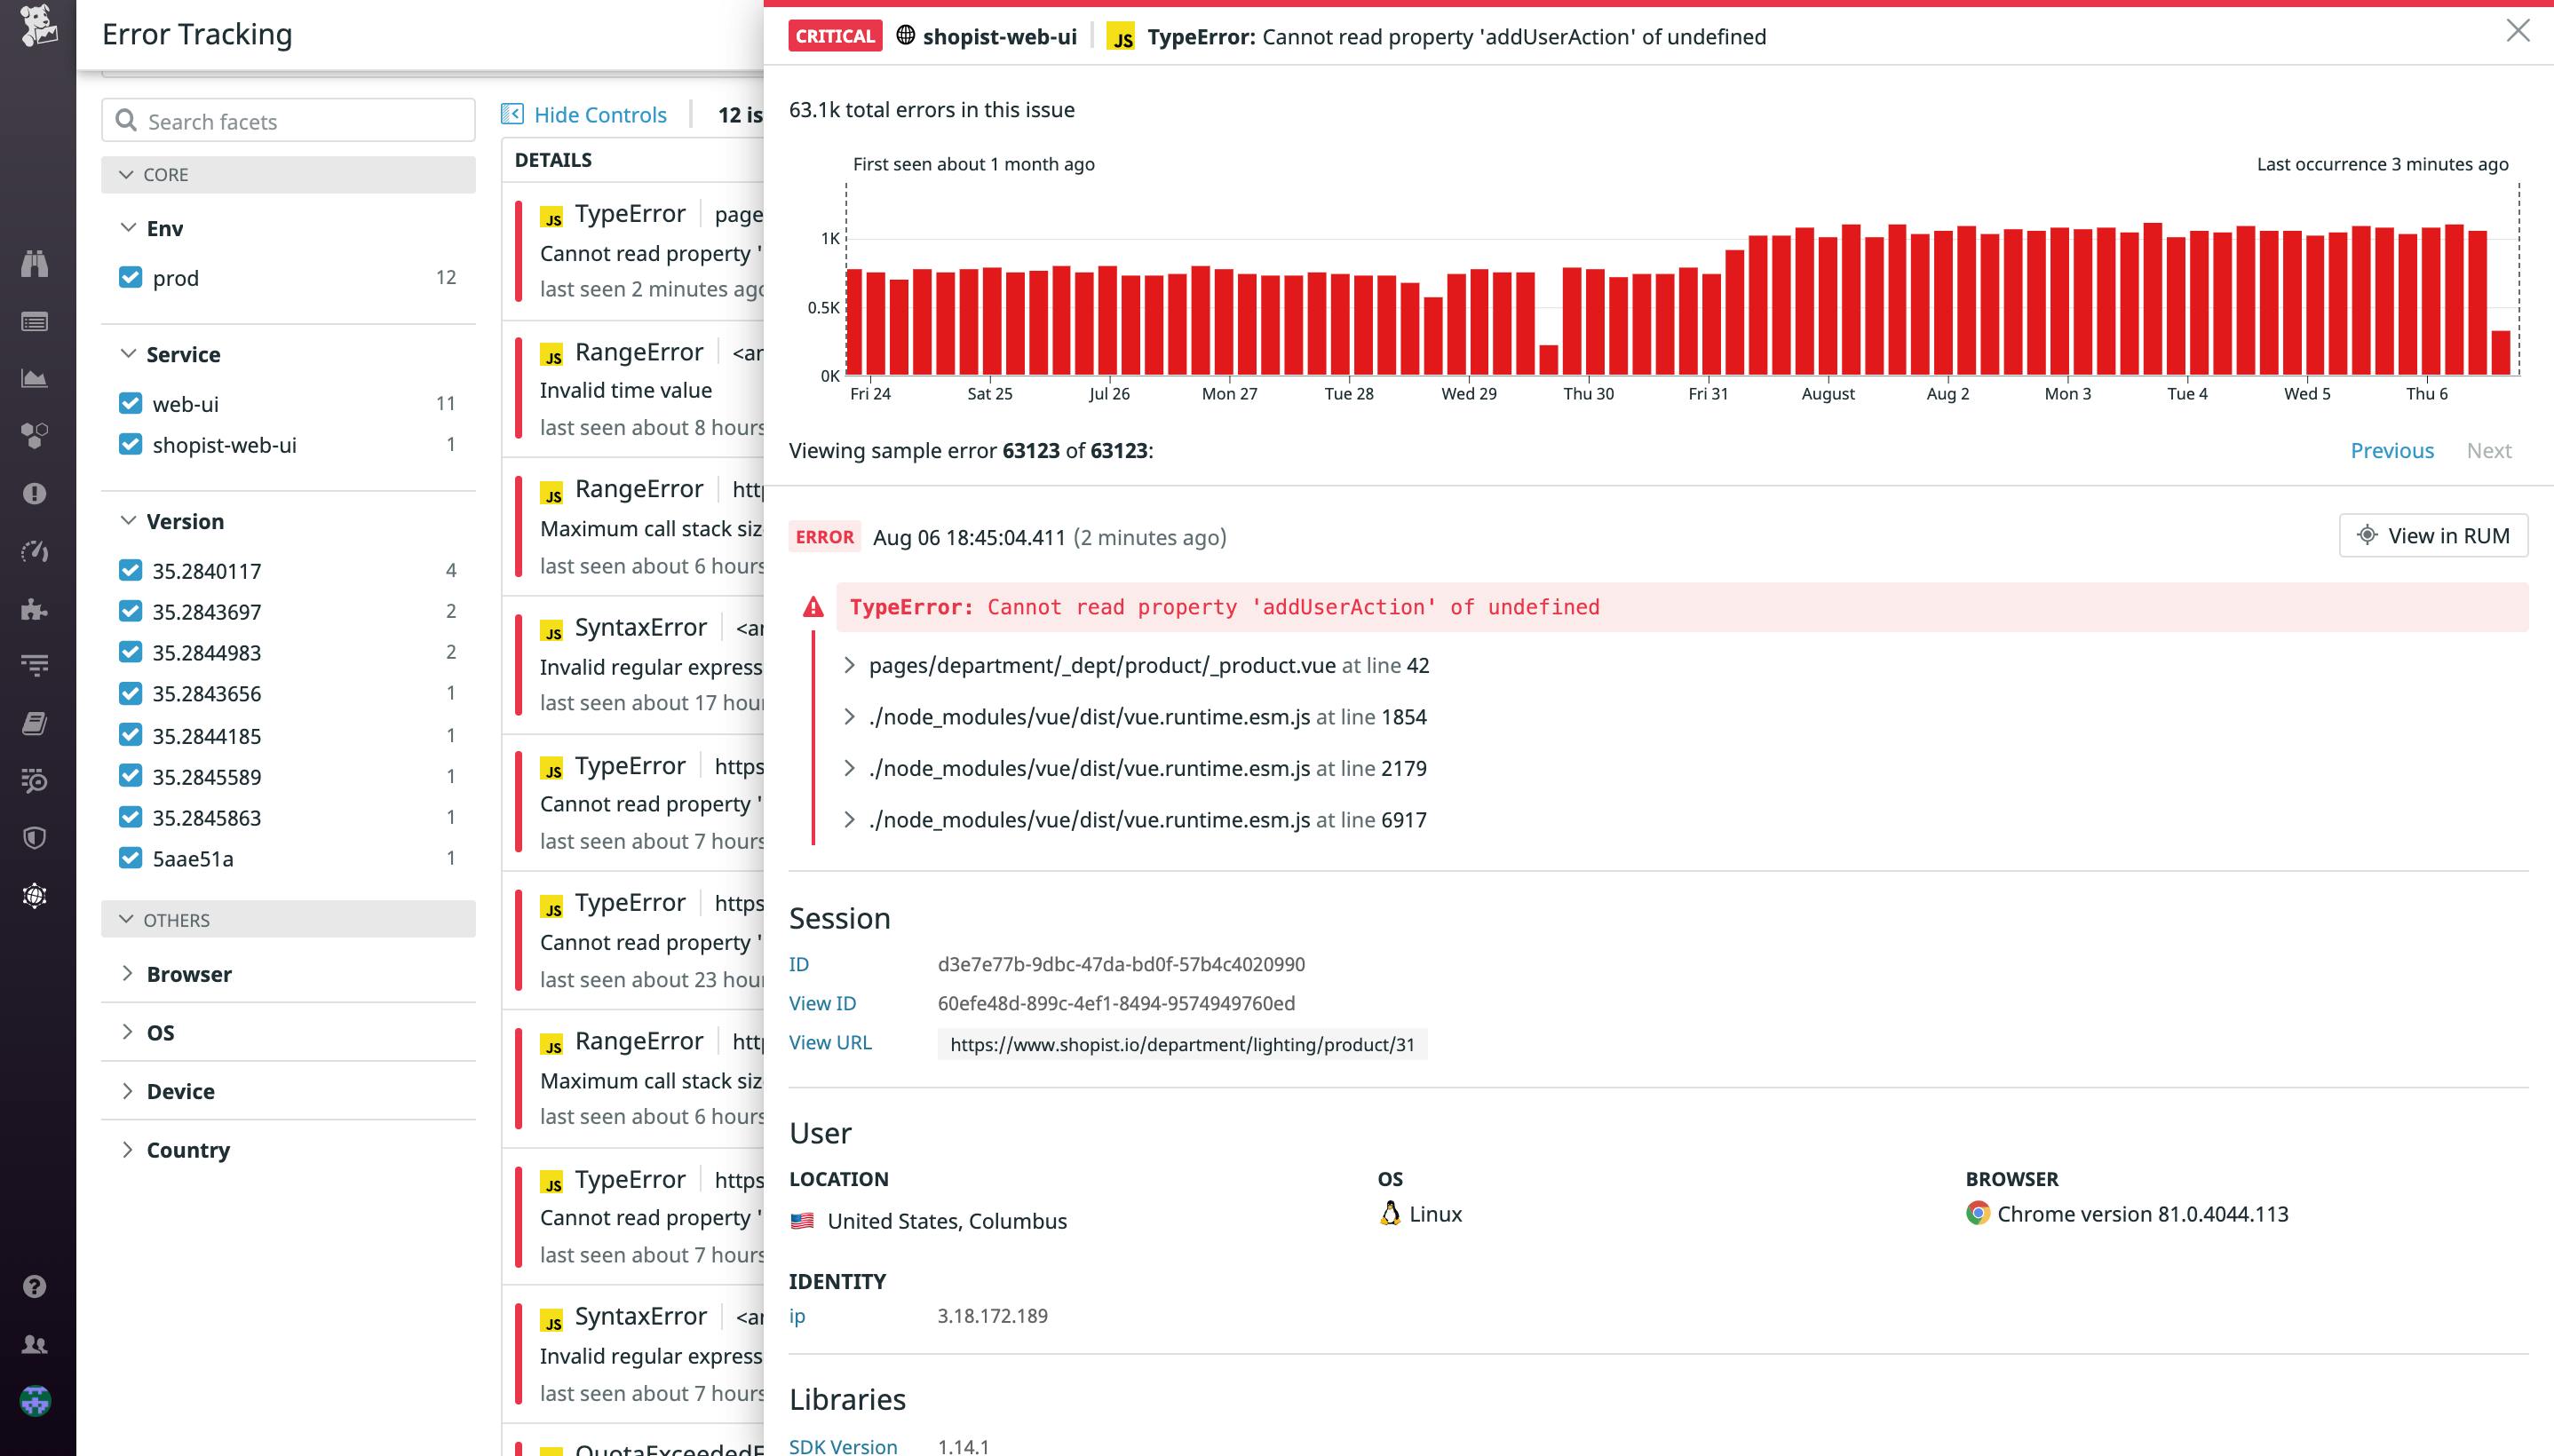Collapse the CORE facet group
This screenshot has height=1456, width=2554.
click(x=288, y=174)
